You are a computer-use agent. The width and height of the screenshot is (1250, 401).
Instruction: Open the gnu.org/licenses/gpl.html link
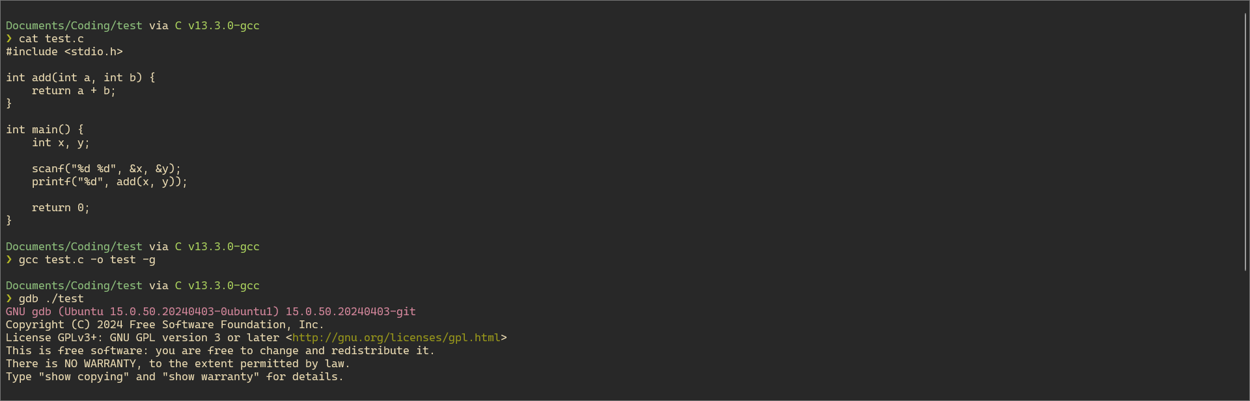point(396,338)
